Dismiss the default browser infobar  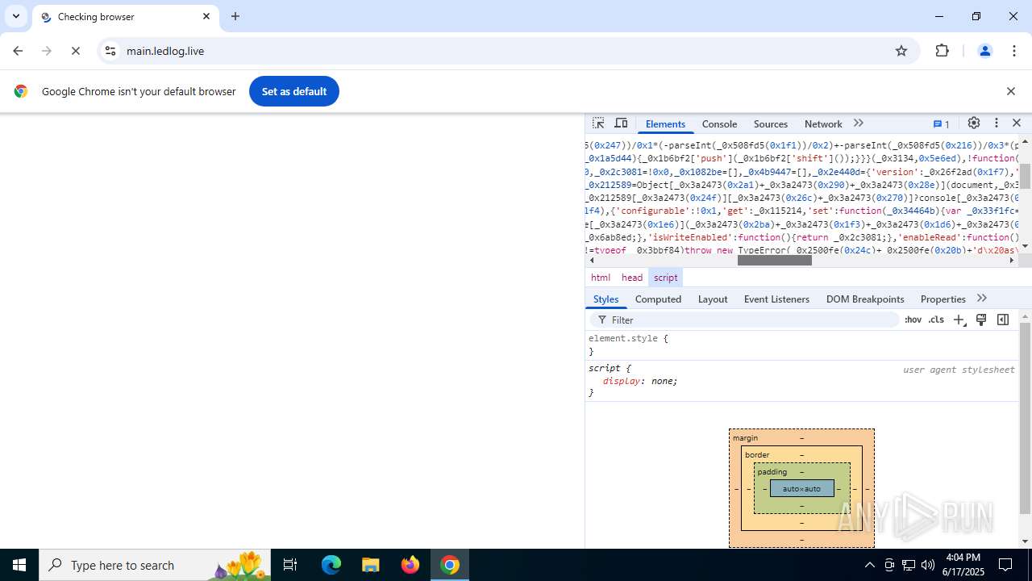click(x=1011, y=91)
